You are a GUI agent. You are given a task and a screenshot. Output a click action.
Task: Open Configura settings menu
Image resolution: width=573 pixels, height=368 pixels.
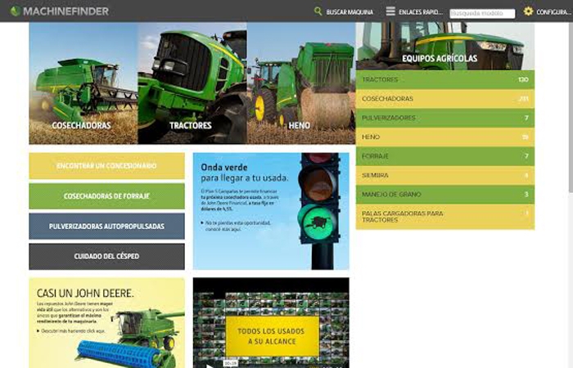pos(553,12)
